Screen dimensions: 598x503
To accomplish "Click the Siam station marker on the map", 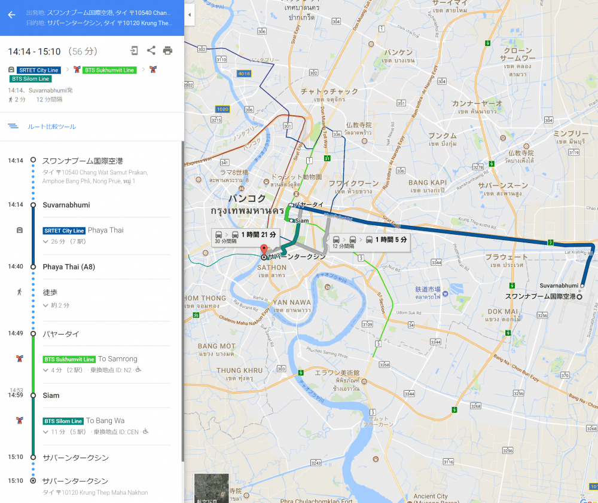I will pyautogui.click(x=292, y=220).
